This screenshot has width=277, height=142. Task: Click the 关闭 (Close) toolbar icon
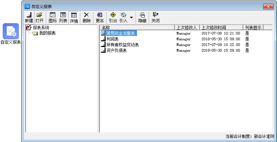point(156,17)
